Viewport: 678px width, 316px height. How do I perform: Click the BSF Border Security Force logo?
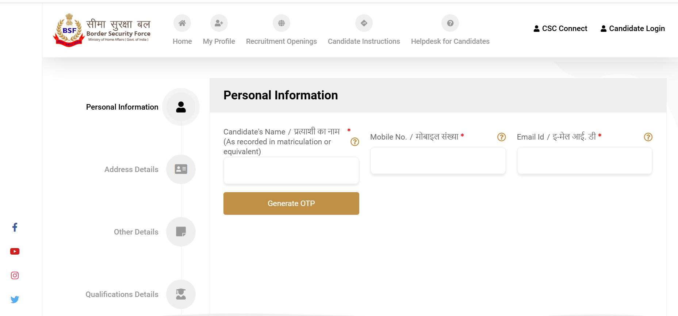pyautogui.click(x=102, y=30)
